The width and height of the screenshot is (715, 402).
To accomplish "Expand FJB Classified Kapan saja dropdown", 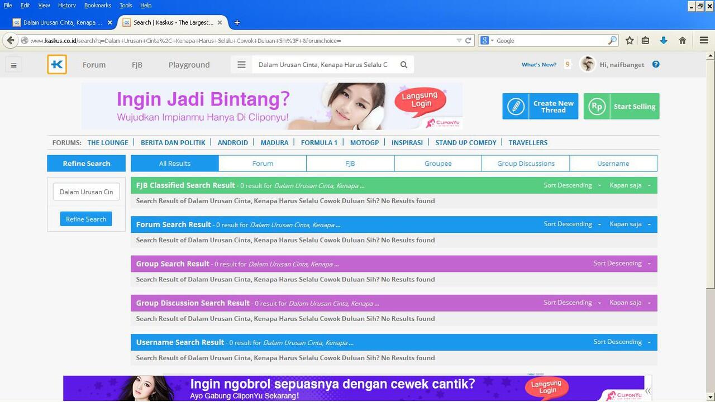I will coord(630,185).
